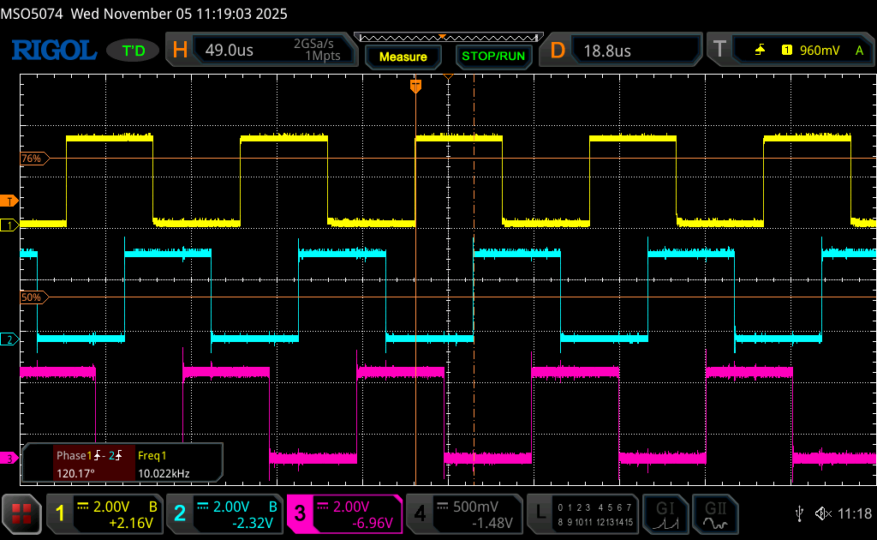Image resolution: width=877 pixels, height=540 pixels.
Task: Click the waveform memory position bar
Action: click(446, 38)
